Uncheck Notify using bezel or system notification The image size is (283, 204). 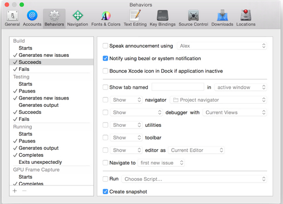[105, 59]
